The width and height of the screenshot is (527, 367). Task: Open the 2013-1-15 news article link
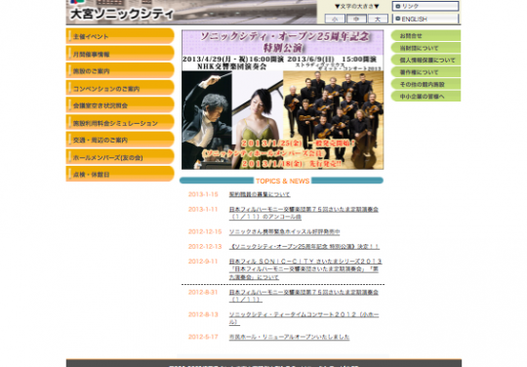coord(260,194)
